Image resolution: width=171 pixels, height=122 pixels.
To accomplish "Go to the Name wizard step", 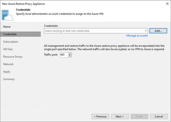I will pyautogui.click(x=7, y=27).
